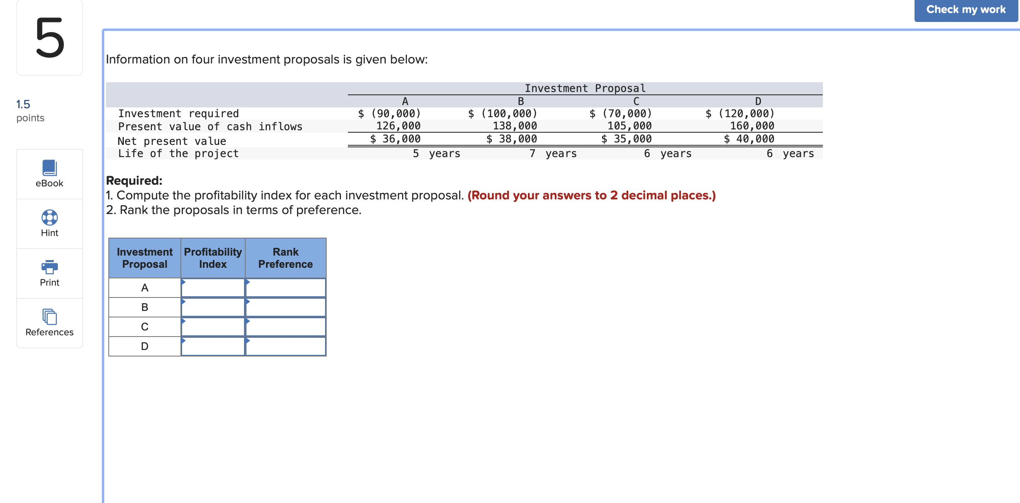Click the Rank Preference column header
Image resolution: width=1020 pixels, height=503 pixels.
286,258
